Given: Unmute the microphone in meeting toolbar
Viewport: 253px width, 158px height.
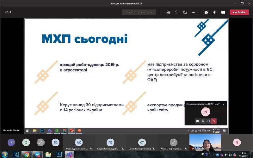Looking at the screenshot, I should pyautogui.click(x=215, y=12).
